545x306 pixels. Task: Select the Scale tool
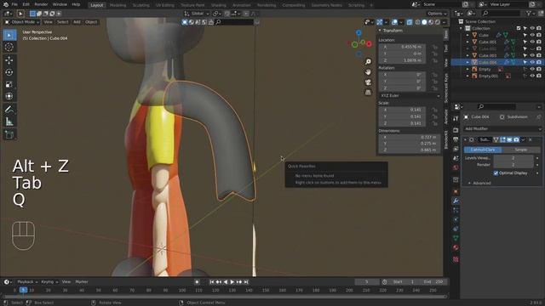click(9, 84)
